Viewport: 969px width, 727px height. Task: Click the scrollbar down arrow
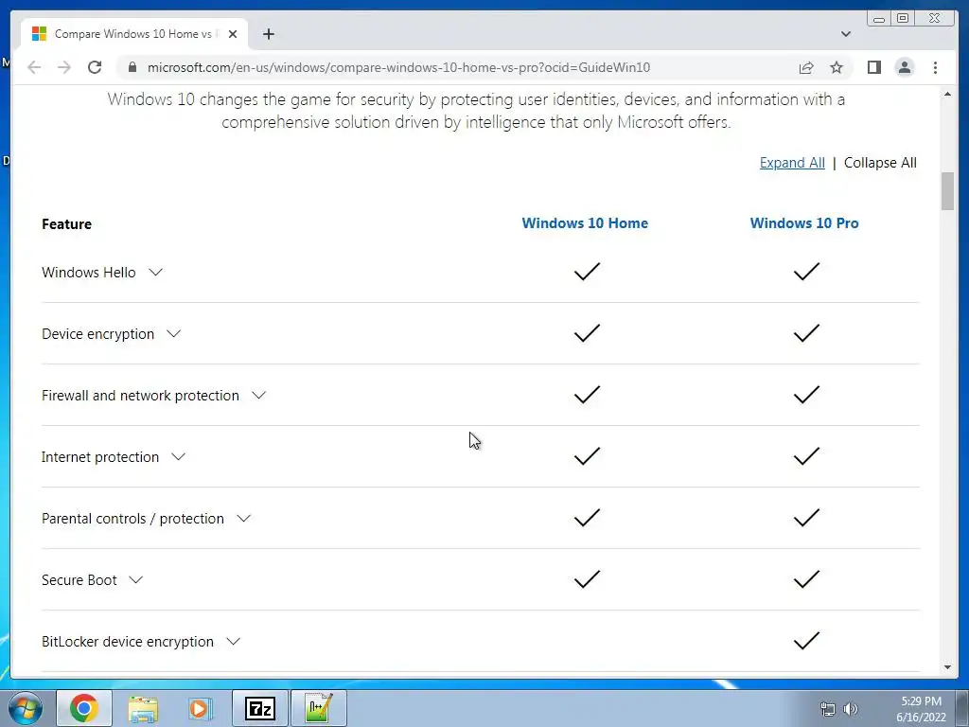click(947, 667)
